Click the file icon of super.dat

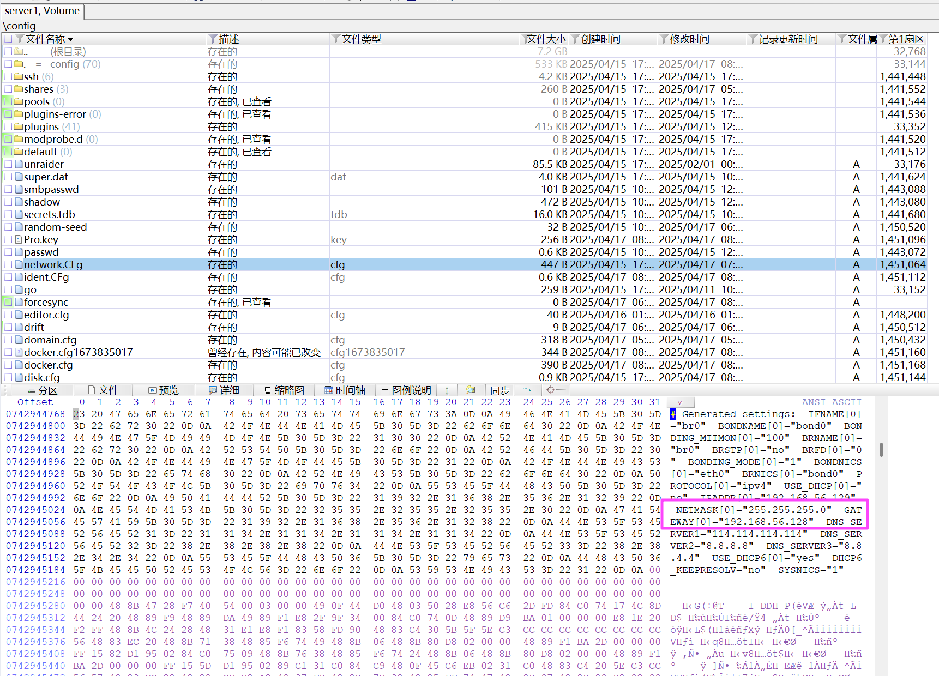tap(19, 177)
